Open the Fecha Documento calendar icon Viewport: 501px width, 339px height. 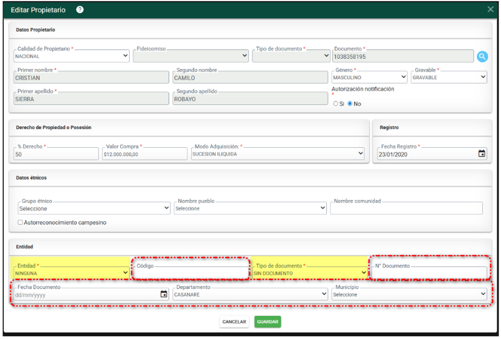pos(163,294)
